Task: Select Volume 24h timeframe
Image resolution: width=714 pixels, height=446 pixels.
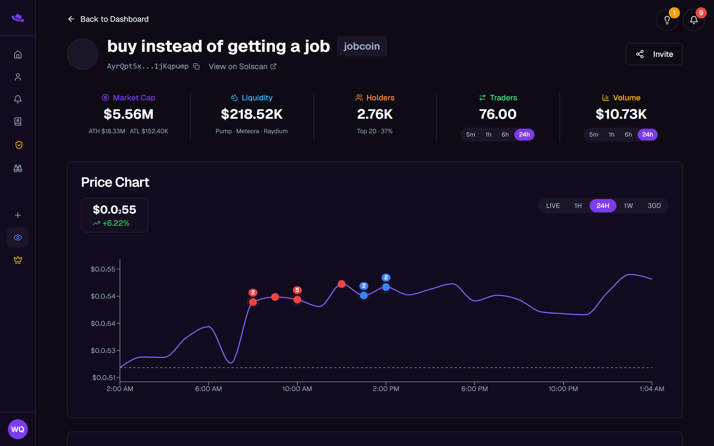Action: [648, 135]
